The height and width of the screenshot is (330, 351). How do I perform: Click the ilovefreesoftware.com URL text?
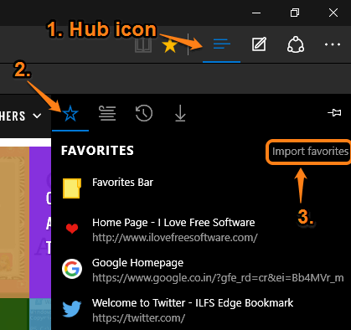click(175, 238)
